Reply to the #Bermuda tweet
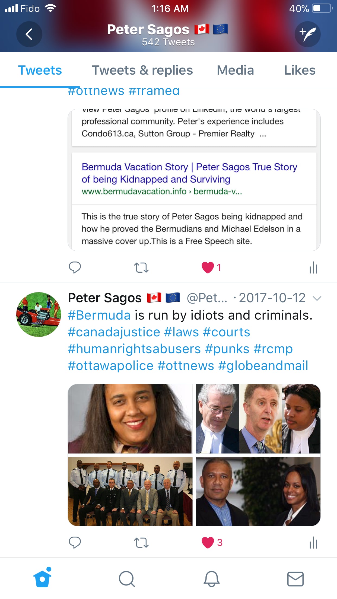The image size is (337, 599). [75, 542]
